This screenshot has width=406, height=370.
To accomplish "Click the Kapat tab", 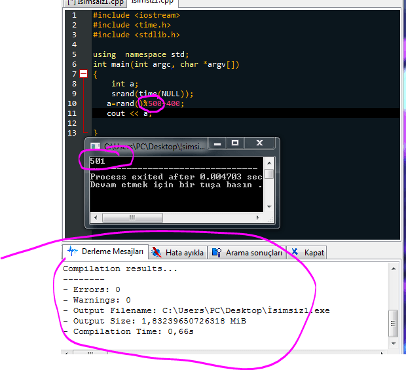I will [306, 252].
